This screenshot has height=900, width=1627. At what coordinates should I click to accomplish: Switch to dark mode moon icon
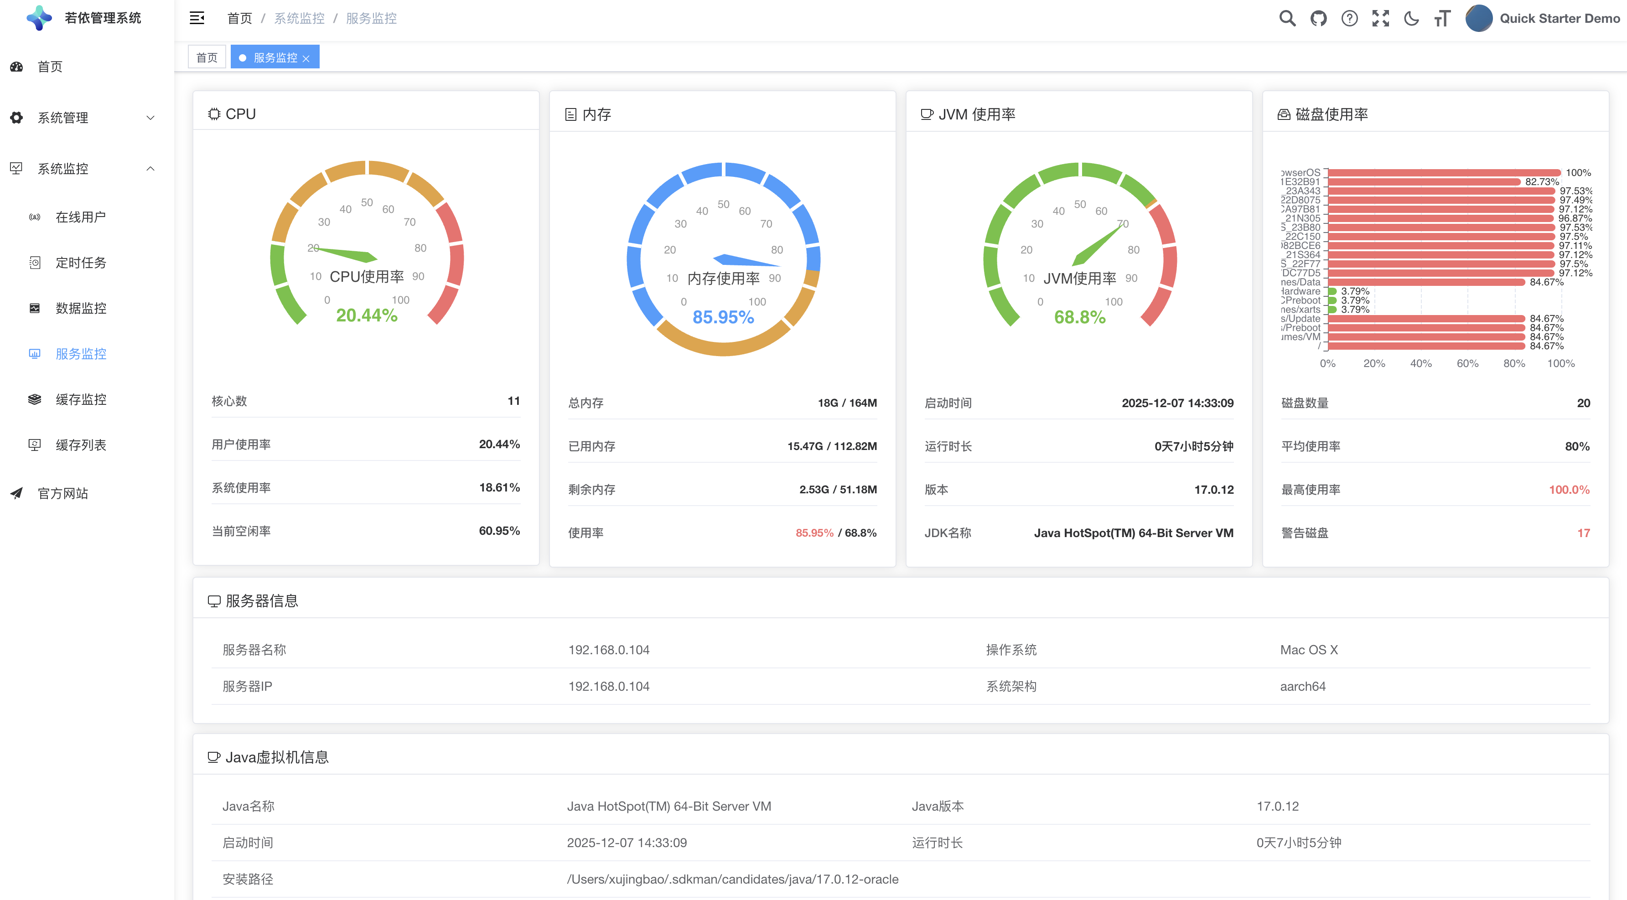coord(1411,18)
